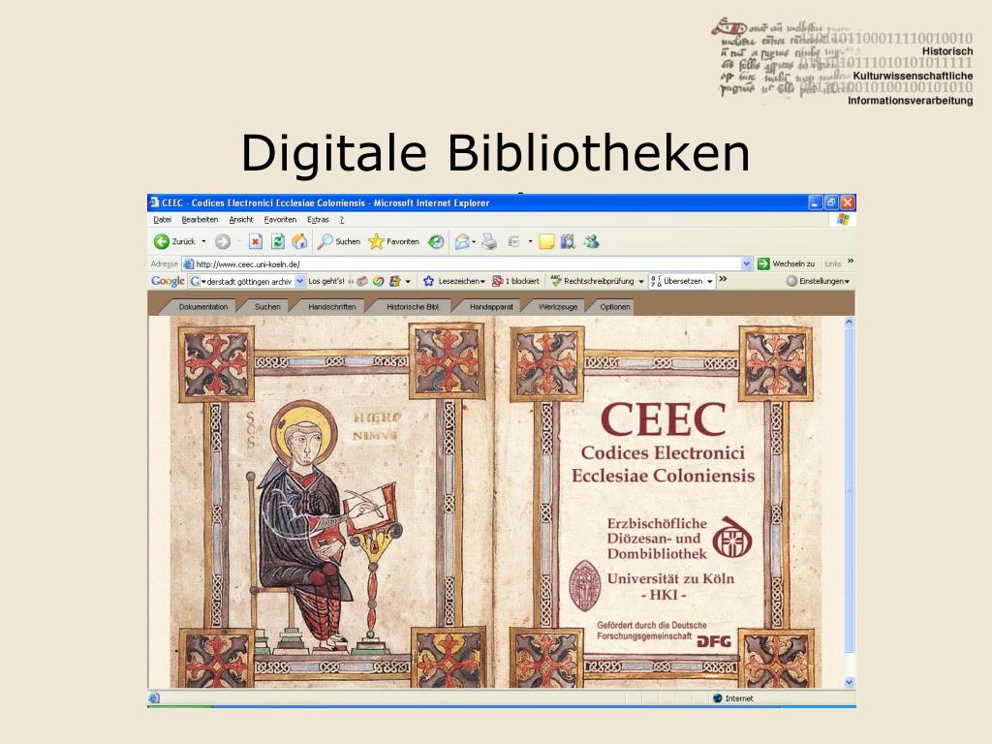Expand Rechtschreibprüfung dropdown arrow
This screenshot has width=992, height=744.
click(x=641, y=282)
